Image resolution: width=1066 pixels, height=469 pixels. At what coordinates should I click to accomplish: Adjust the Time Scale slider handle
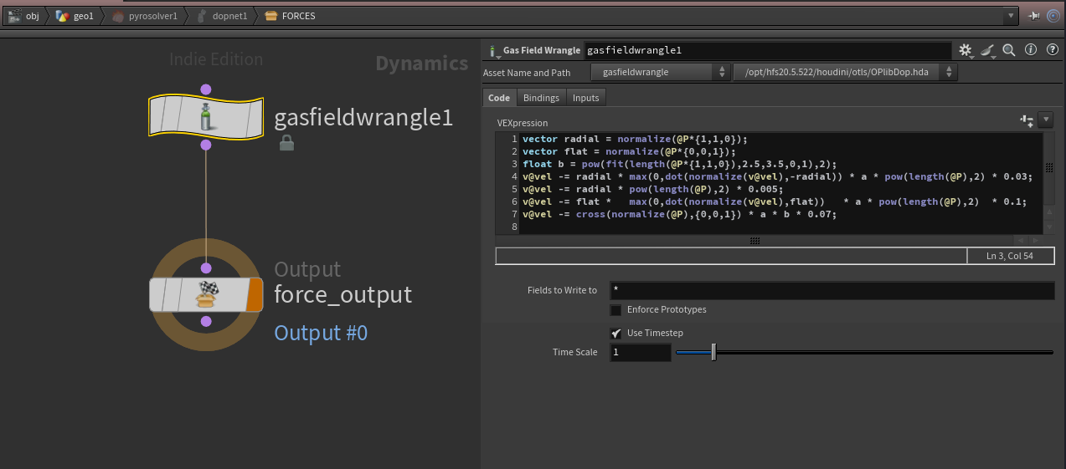click(713, 352)
